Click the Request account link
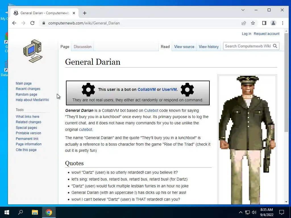 [x=267, y=34]
